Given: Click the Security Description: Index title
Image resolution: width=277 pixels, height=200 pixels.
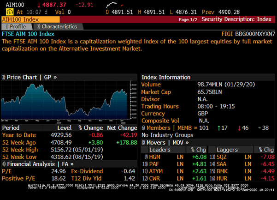Looking at the screenshot, I should pyautogui.click(x=236, y=19).
